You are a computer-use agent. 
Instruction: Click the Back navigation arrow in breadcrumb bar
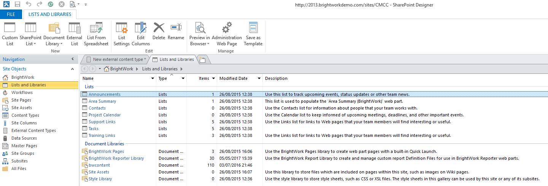pos(84,69)
